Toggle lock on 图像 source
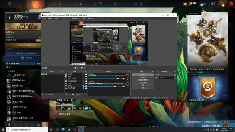Screen dimensions: 235x132 tap(86, 77)
